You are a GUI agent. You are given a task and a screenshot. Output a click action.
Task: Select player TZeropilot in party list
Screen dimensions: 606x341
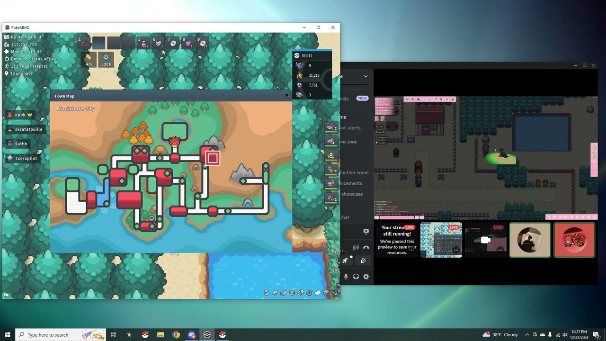[22, 158]
